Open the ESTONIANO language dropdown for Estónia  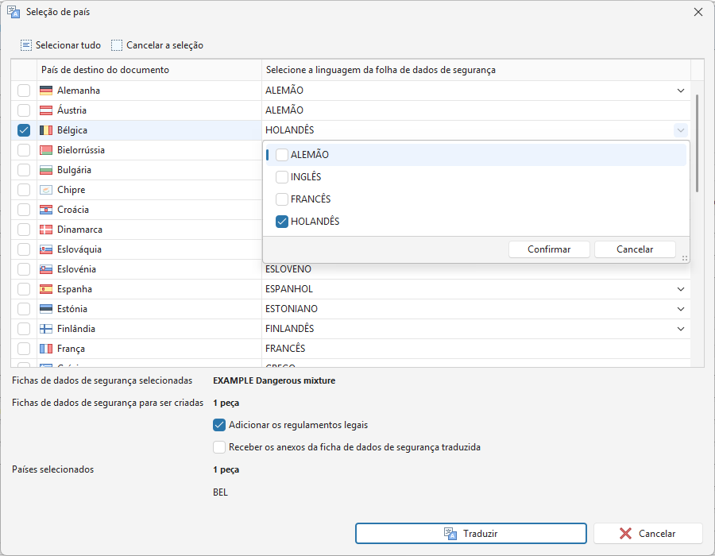(x=680, y=309)
